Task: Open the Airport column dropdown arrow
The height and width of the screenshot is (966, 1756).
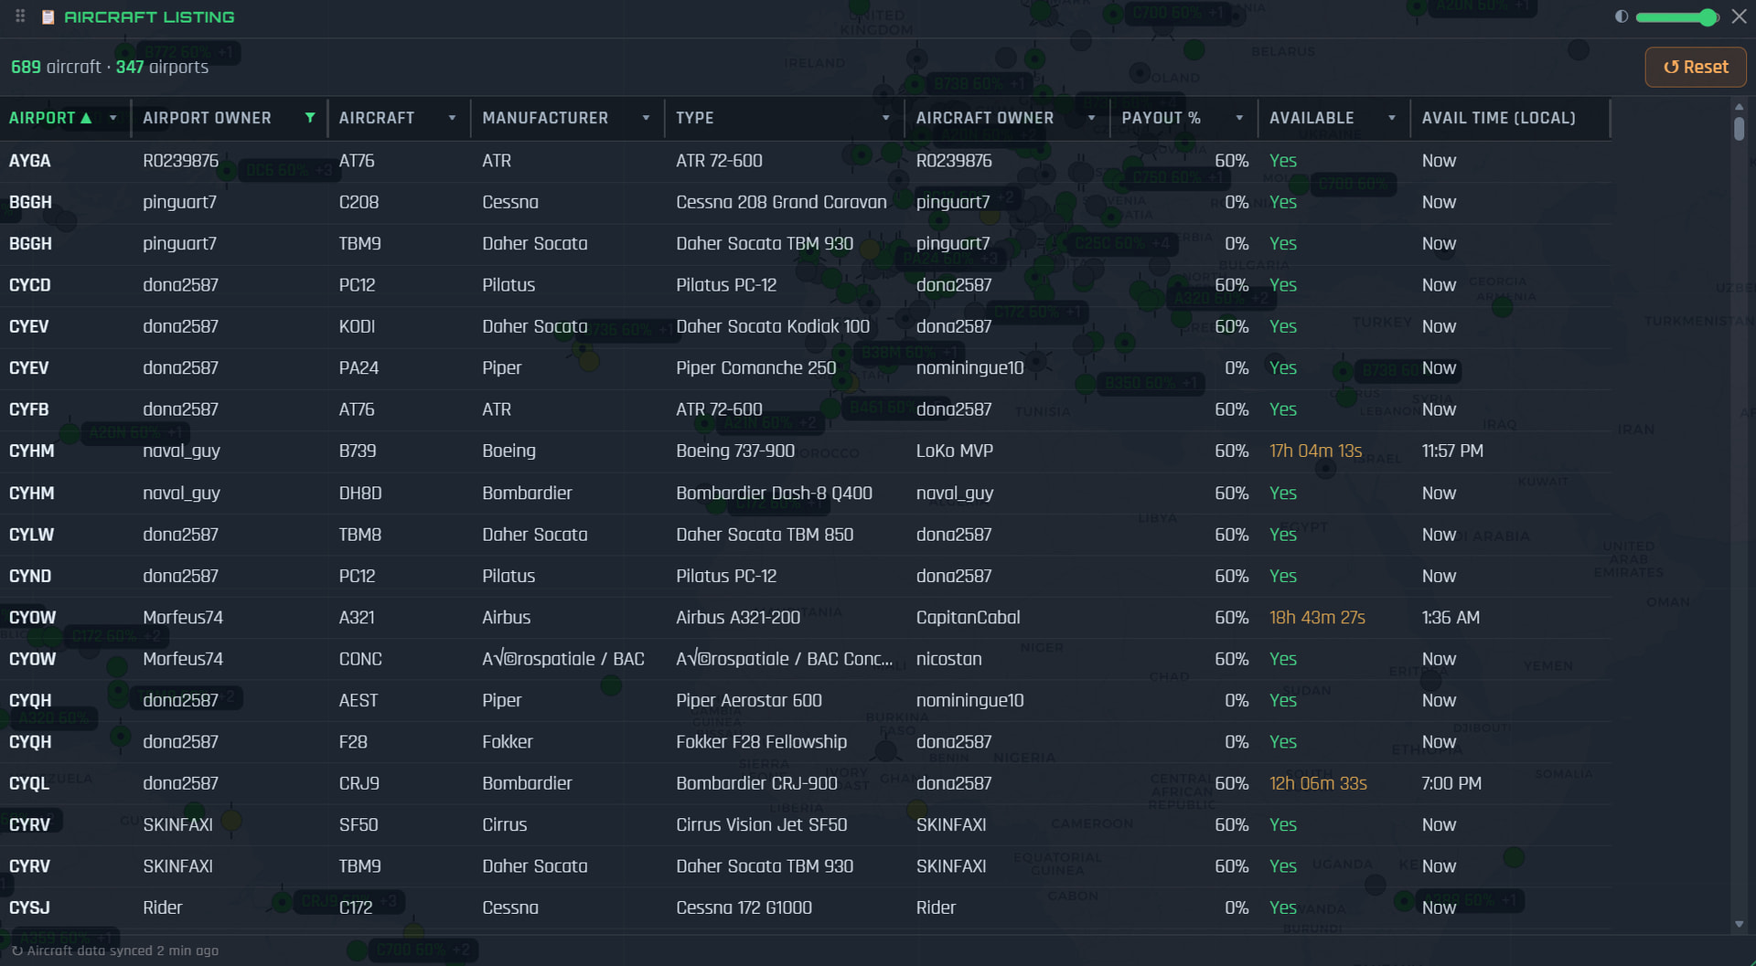Action: tap(113, 118)
